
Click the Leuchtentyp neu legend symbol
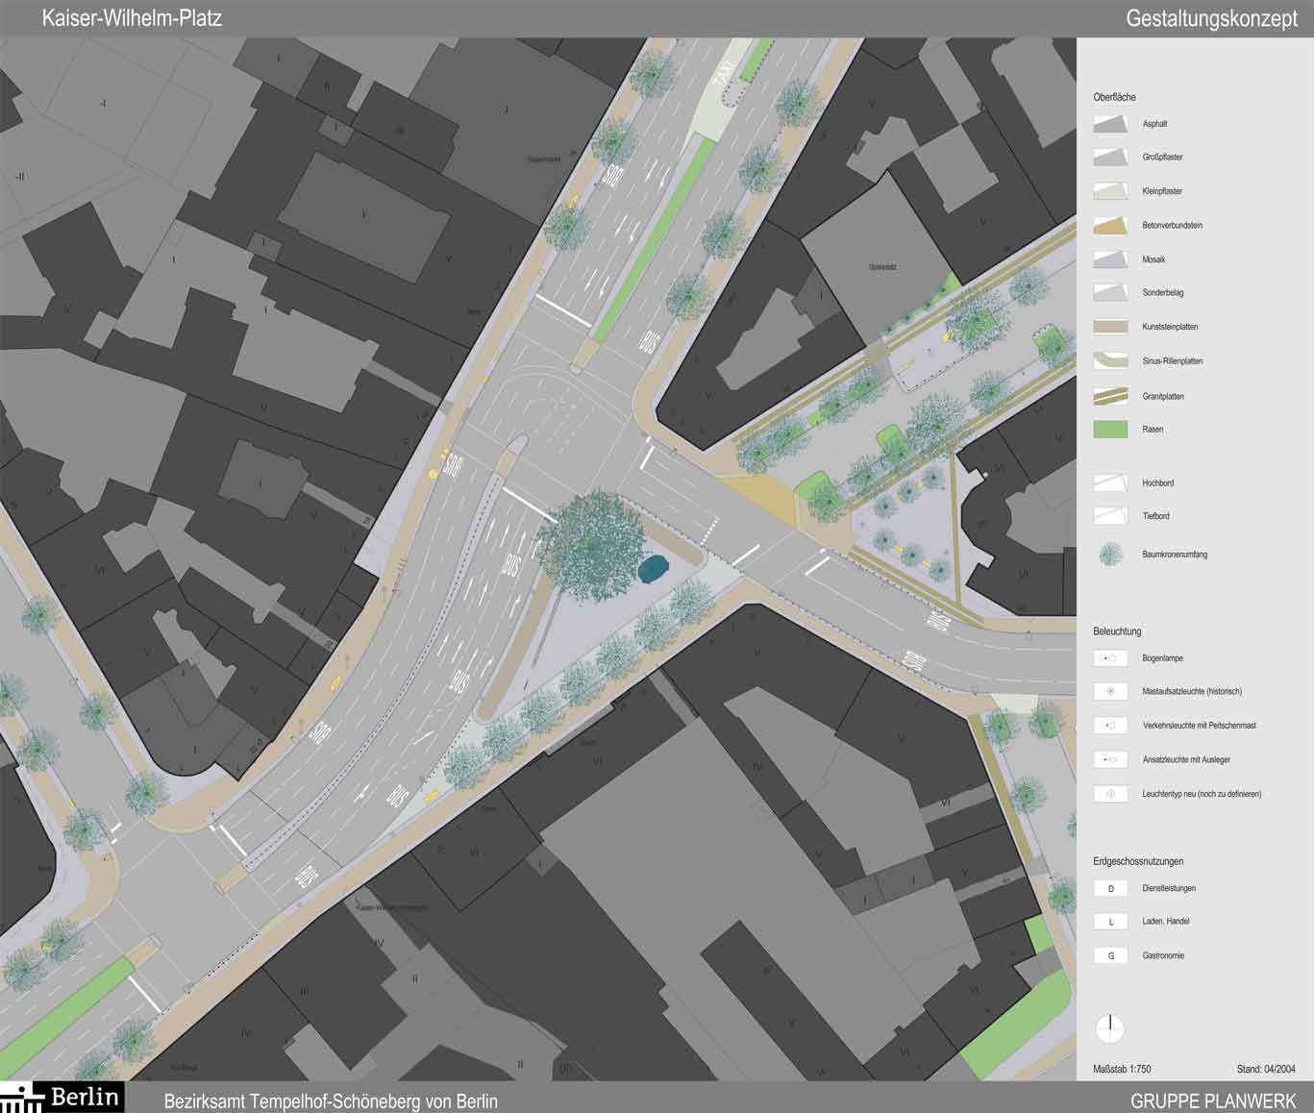1110,794
